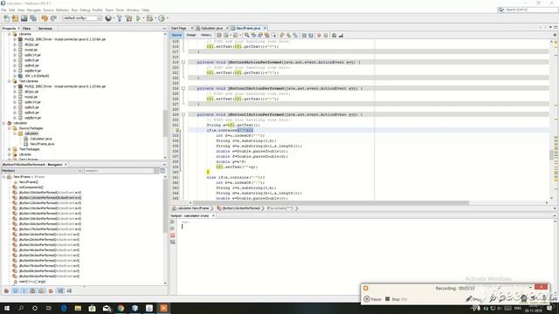Click the Re-run green arrow in Output panel

[173, 222]
